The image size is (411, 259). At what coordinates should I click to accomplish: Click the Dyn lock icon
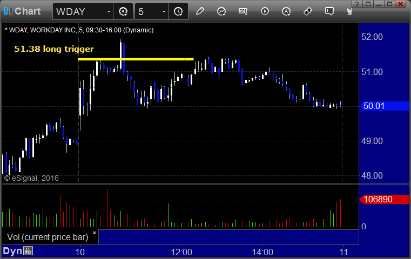coord(28,251)
